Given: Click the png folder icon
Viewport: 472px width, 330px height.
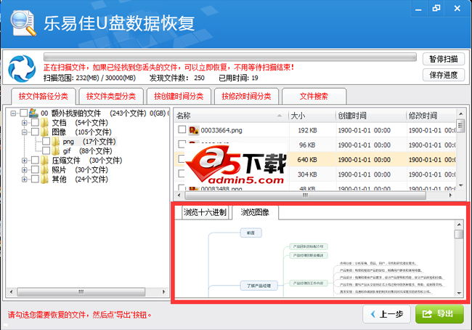Looking at the screenshot, I should [x=55, y=141].
